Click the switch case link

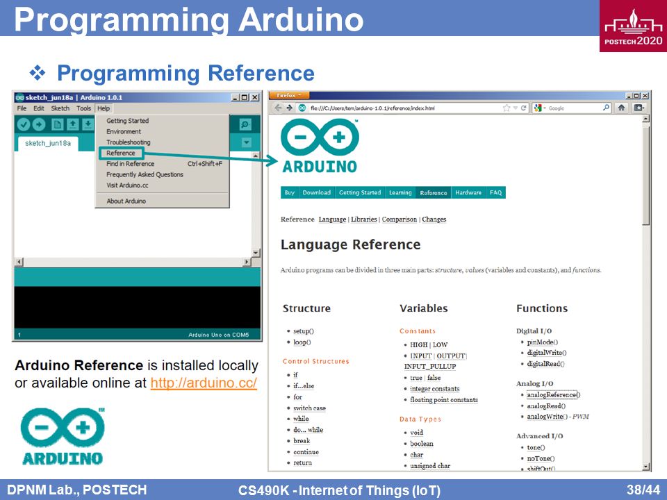point(309,408)
